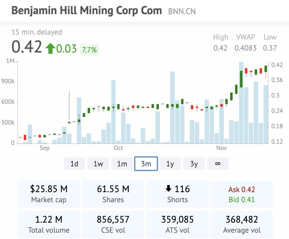Open the Total volume 1.22 M card

[49, 225]
